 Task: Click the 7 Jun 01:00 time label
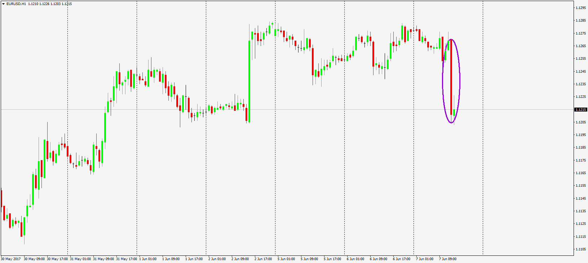click(425, 259)
